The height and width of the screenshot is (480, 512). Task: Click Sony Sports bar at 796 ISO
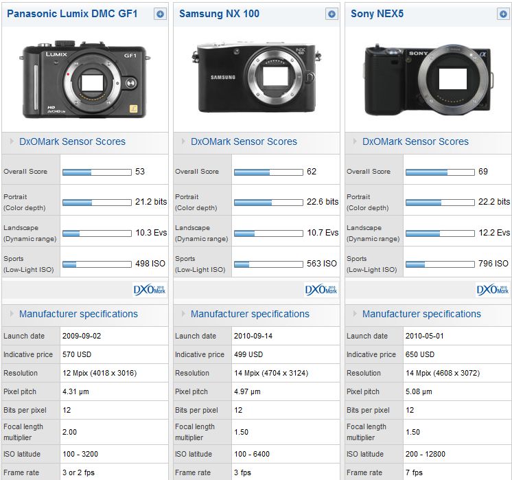tap(440, 264)
